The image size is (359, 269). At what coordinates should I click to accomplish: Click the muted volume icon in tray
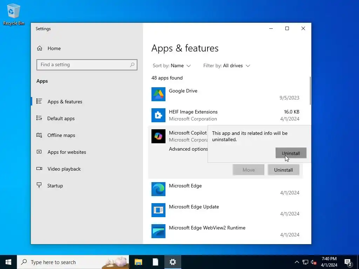tap(314, 262)
